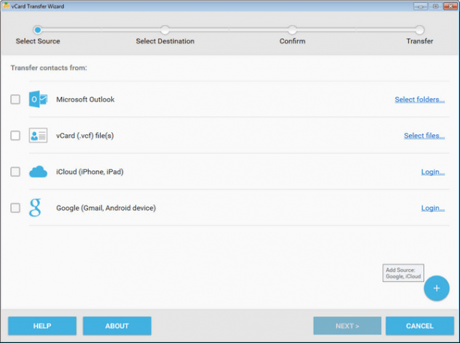Image resolution: width=460 pixels, height=343 pixels.
Task: Click the Transfer step circle
Action: pyautogui.click(x=419, y=29)
